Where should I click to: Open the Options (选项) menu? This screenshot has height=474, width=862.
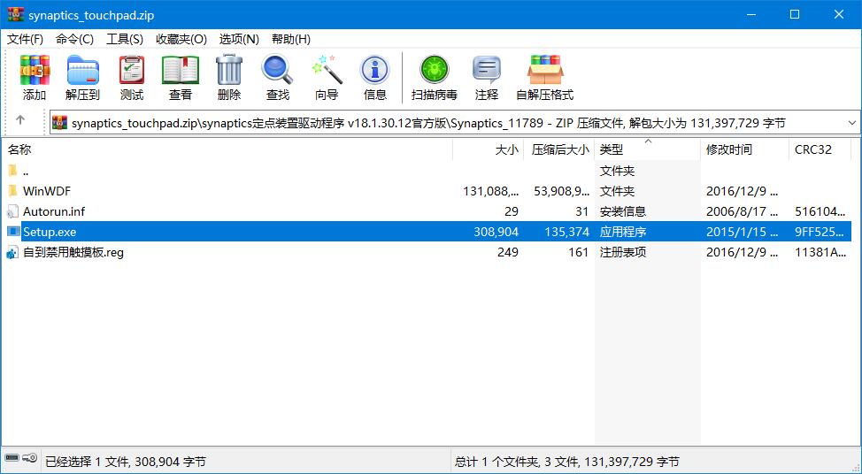pos(239,39)
